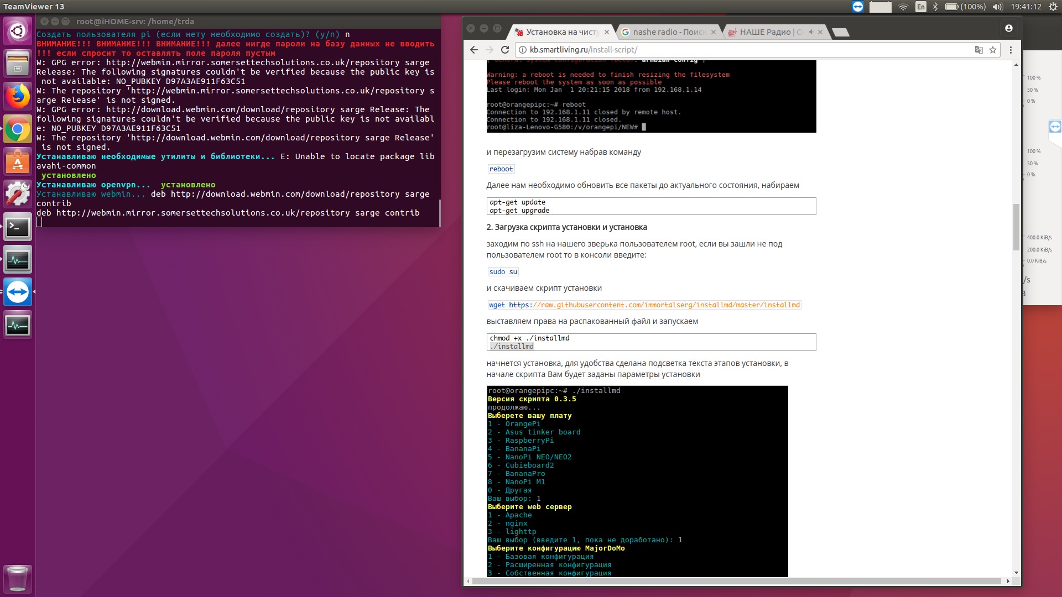The height and width of the screenshot is (597, 1062).
Task: Select the Установка на чистую tab
Action: pos(559,32)
